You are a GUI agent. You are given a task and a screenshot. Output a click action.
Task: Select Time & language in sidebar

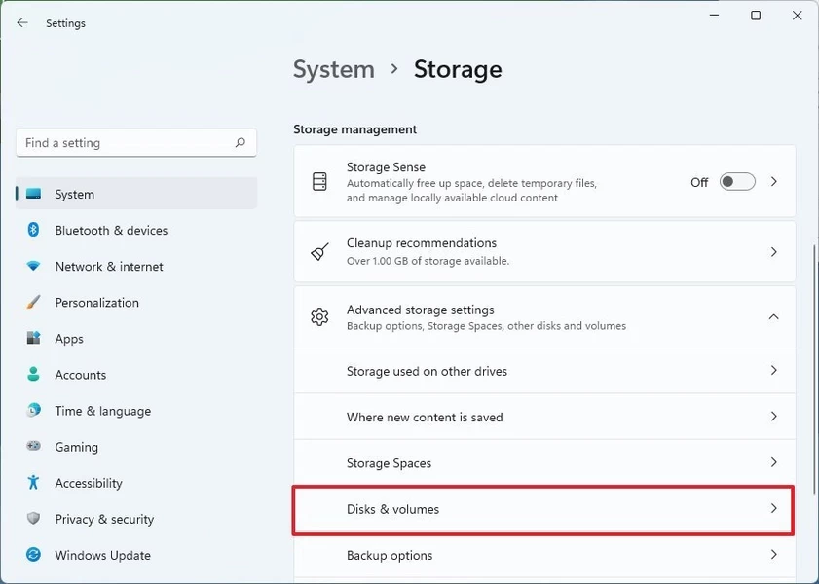[102, 411]
